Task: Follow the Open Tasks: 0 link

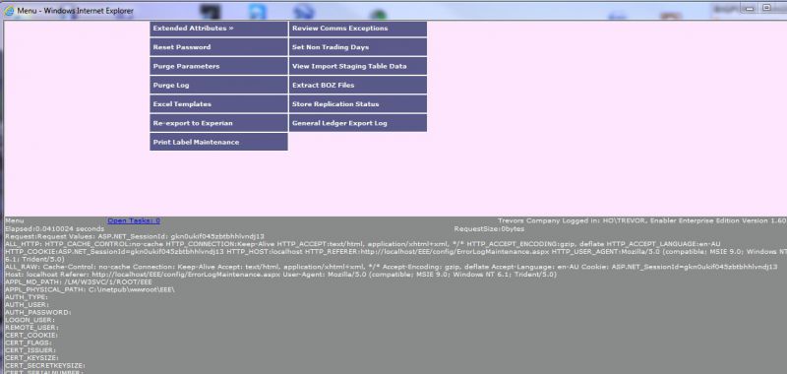Action: (134, 220)
